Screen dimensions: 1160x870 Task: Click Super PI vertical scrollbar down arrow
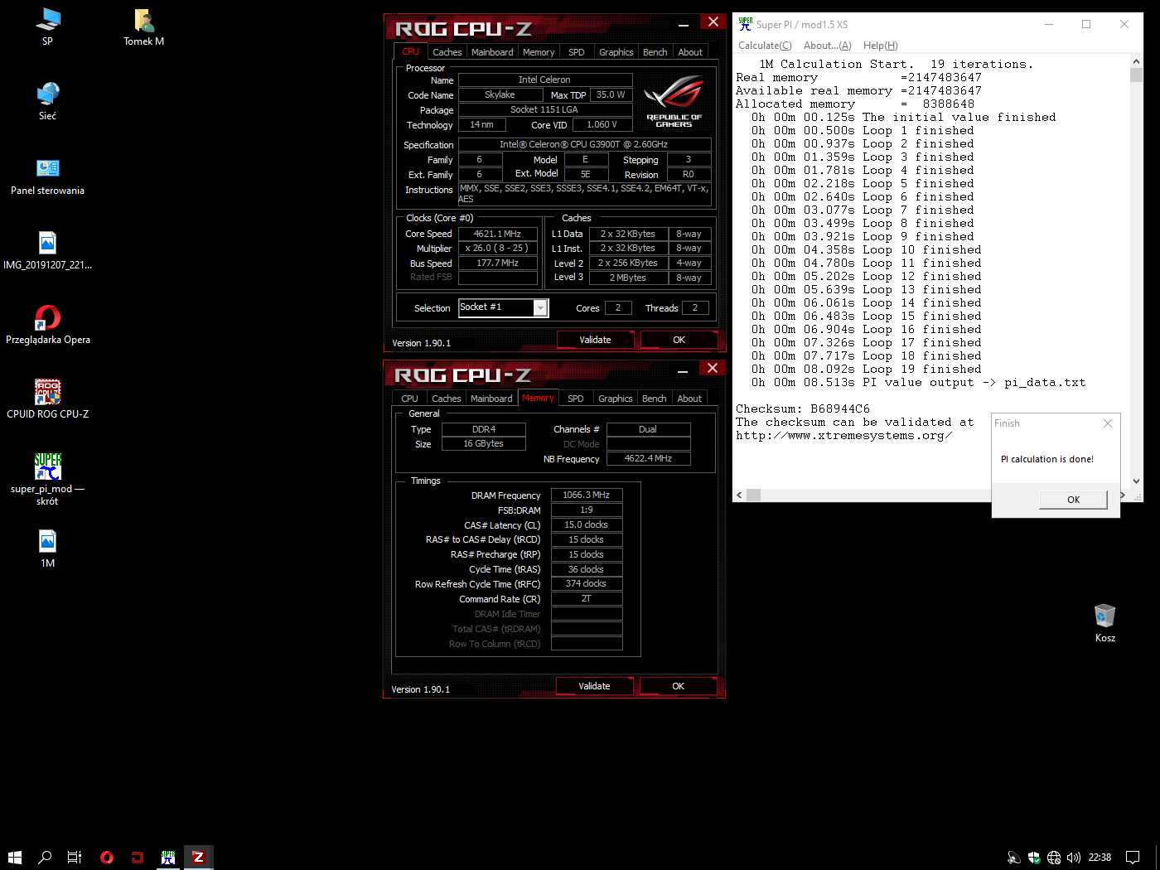tap(1136, 481)
